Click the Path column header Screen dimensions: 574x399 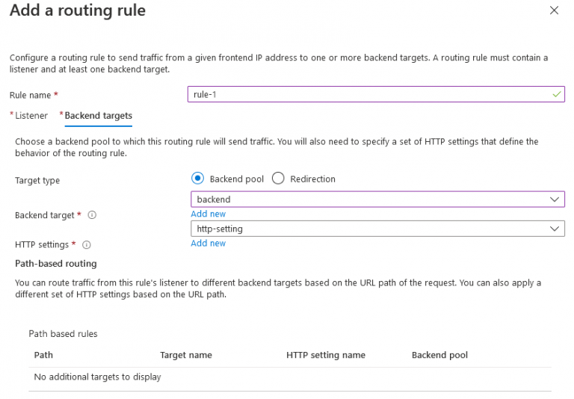tap(43, 355)
